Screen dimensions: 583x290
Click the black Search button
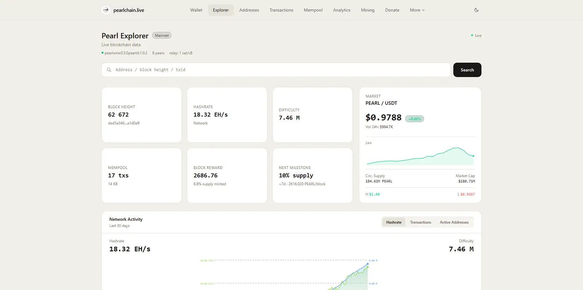tap(467, 70)
